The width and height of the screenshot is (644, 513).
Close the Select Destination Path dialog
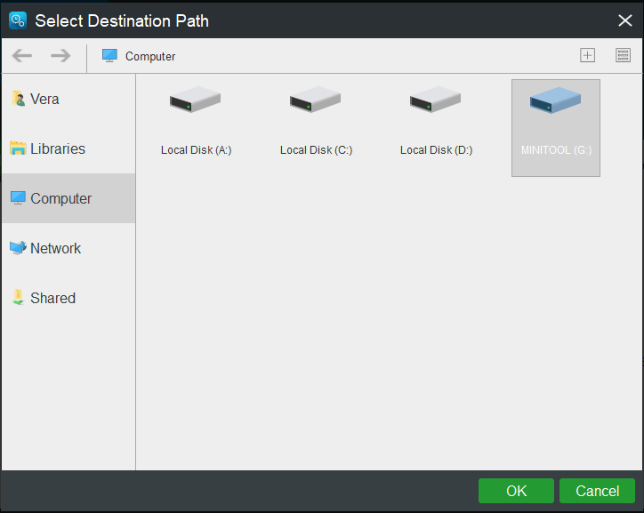tap(625, 20)
